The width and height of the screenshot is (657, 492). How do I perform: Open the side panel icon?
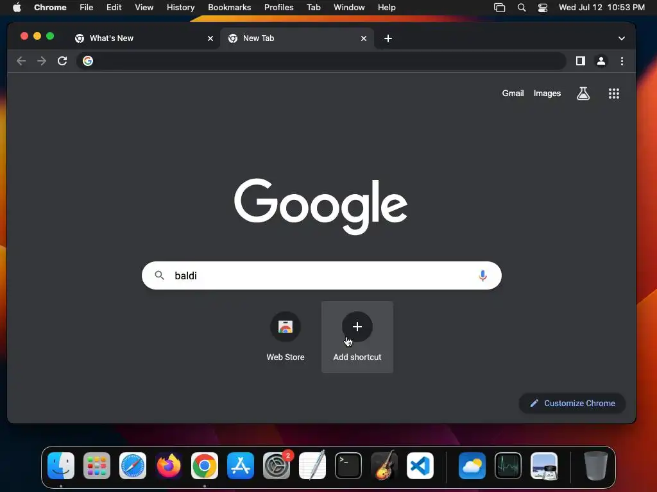click(x=580, y=61)
